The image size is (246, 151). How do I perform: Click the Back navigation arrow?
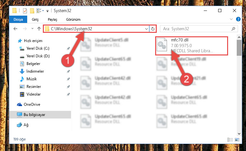[x=15, y=29]
